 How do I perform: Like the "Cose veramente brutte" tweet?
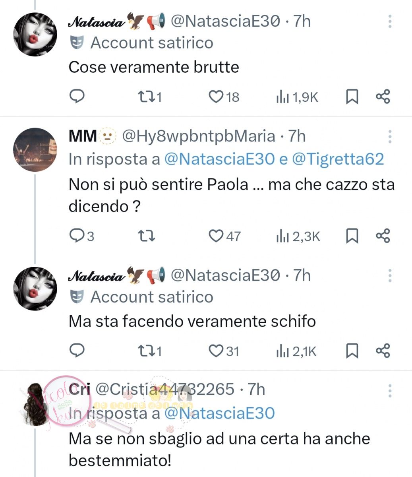tap(217, 97)
